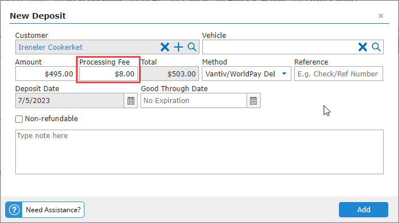Click the help question mark icon

(x=14, y=210)
